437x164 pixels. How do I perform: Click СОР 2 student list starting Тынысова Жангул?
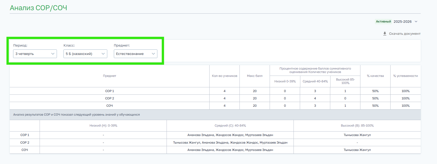pyautogui.click(x=230, y=143)
